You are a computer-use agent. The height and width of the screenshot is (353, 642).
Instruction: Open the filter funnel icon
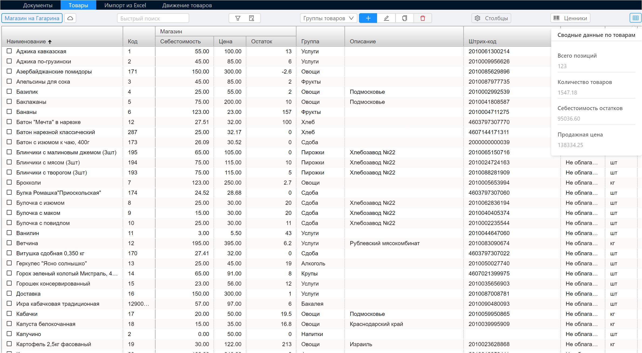click(238, 18)
